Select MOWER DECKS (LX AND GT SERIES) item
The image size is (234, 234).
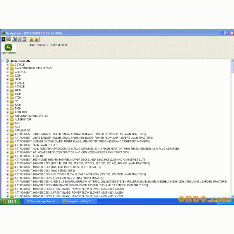(81, 185)
